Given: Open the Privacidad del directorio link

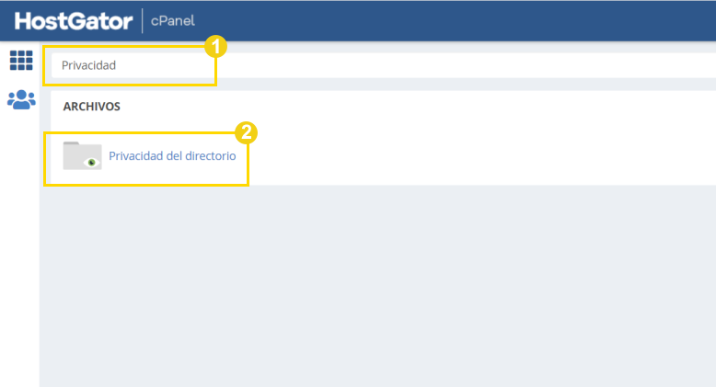Looking at the screenshot, I should [x=172, y=156].
